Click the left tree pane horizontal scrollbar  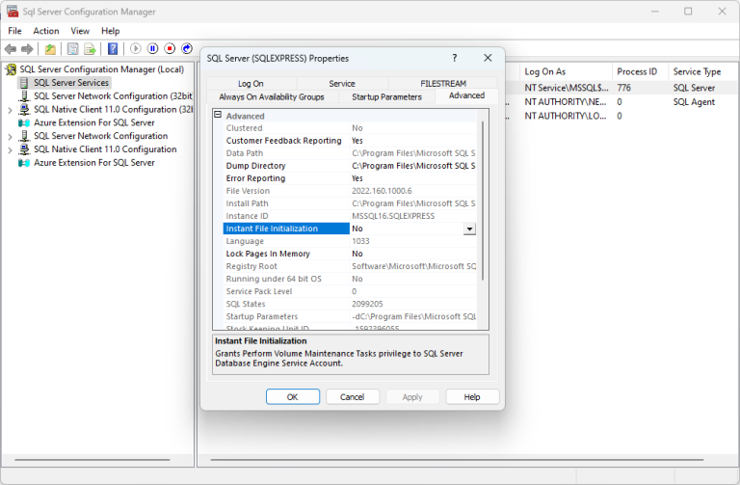click(92, 460)
